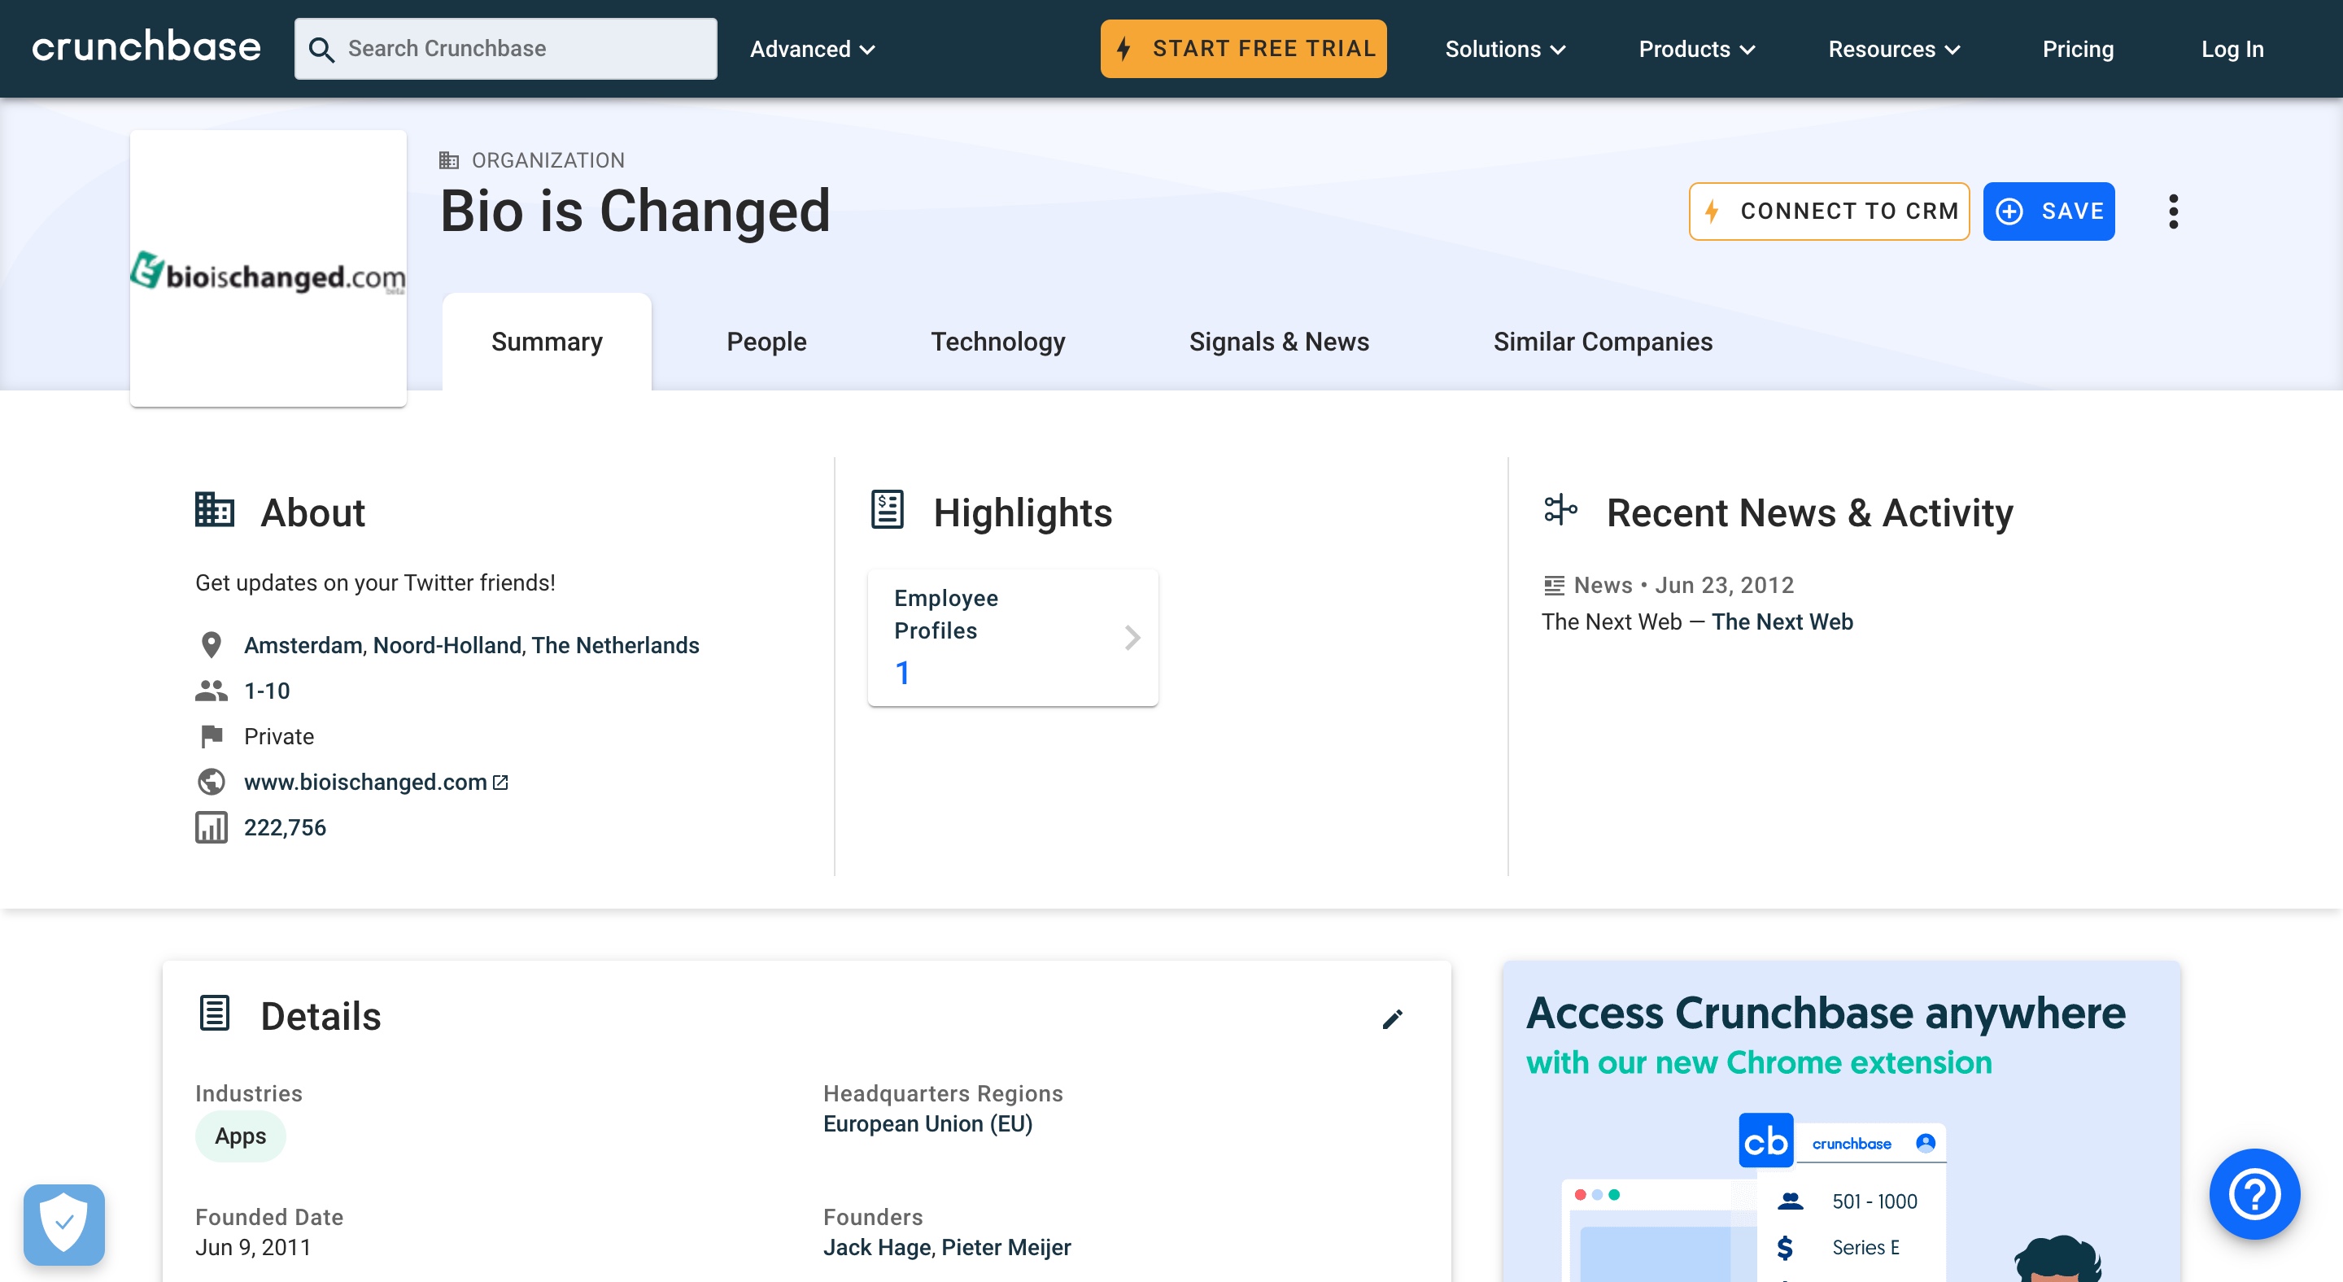Open the Solutions dropdown menu
Viewport: 2343px width, 1282px height.
pos(1504,49)
